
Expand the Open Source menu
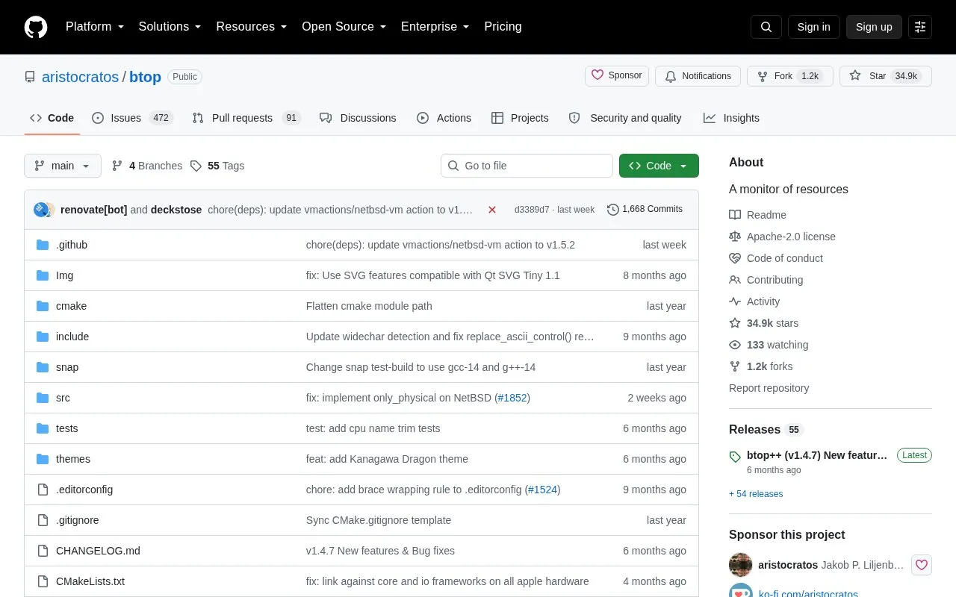(x=344, y=27)
